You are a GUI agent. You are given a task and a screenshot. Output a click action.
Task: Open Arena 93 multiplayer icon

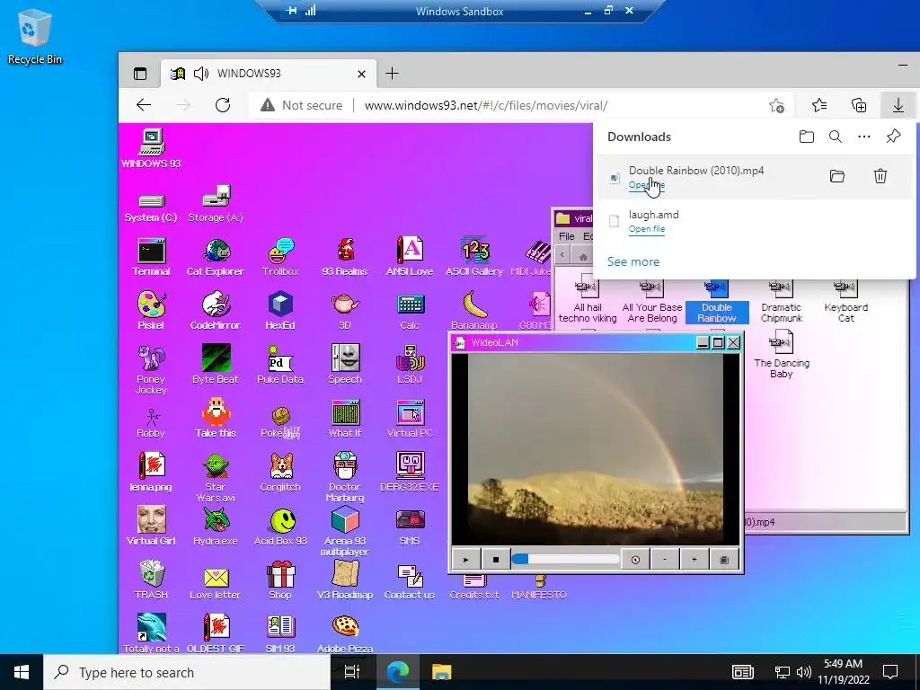coord(345,532)
